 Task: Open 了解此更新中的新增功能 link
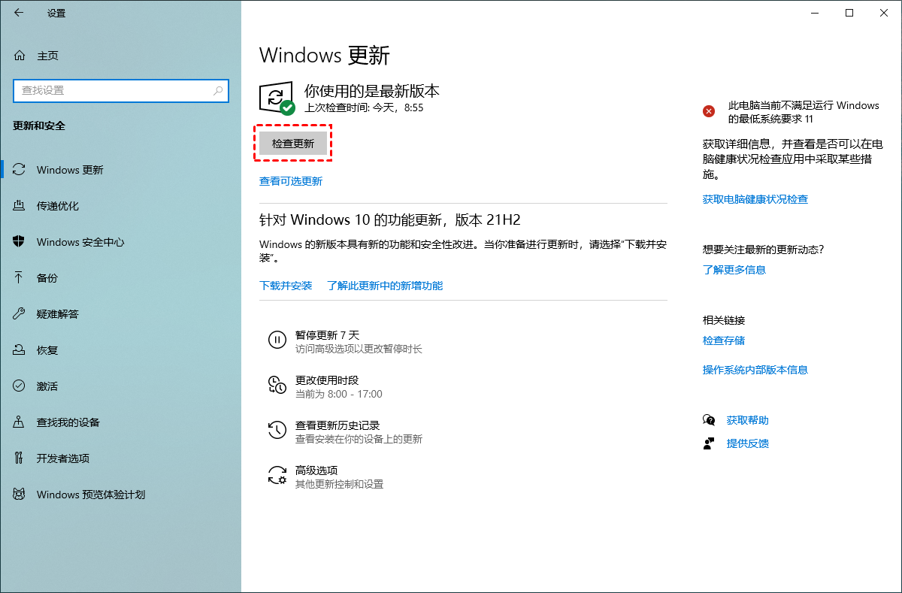pos(385,286)
